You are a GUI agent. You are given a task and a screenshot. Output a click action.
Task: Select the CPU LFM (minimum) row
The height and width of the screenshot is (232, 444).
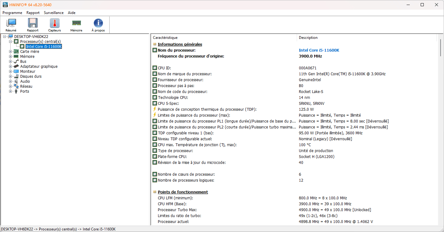tap(295, 198)
